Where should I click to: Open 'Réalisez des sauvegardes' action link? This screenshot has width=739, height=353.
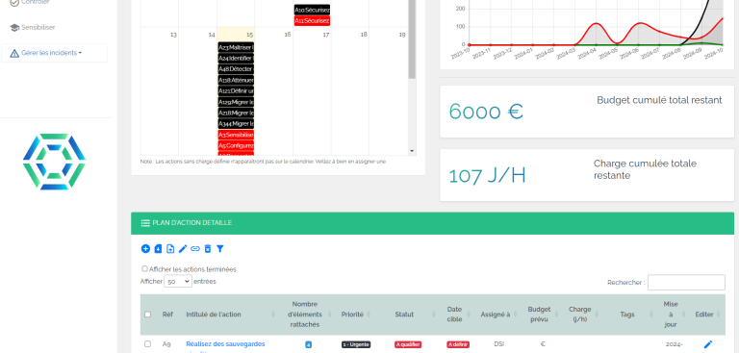coord(225,344)
